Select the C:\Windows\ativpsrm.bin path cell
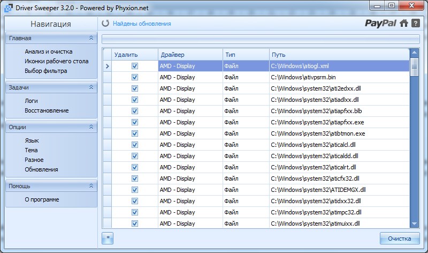428x253 pixels. [x=339, y=77]
